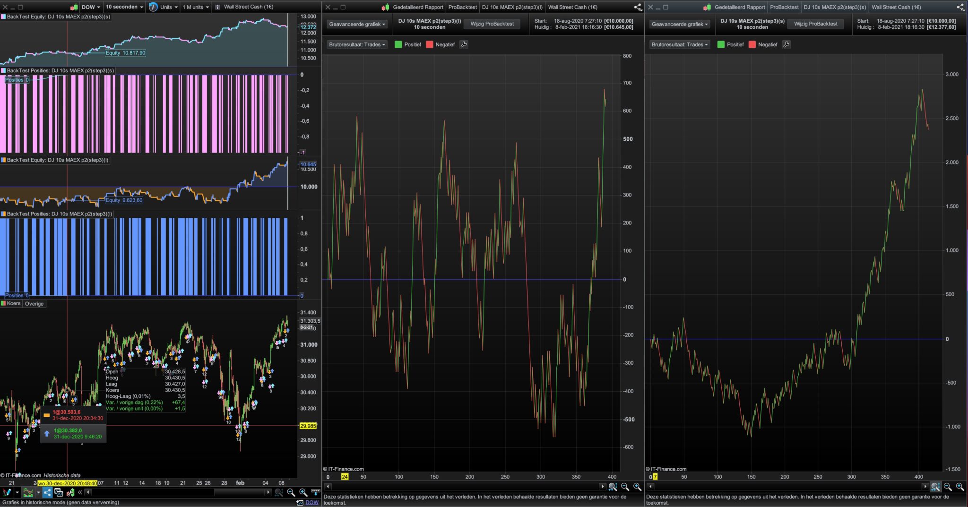
Task: Zoom in on the main DOW chart
Action: (x=303, y=492)
